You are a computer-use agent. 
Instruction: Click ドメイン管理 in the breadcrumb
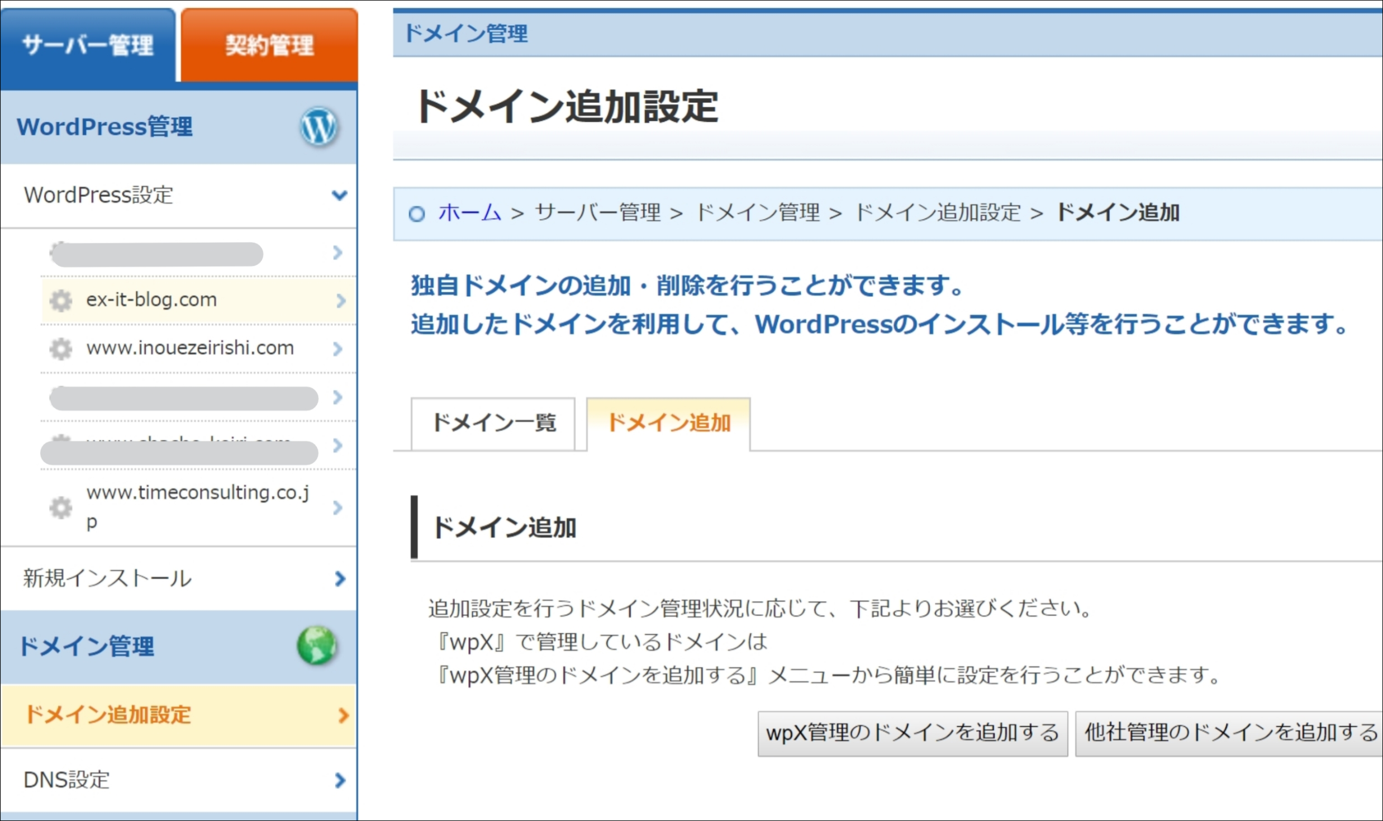pyautogui.click(x=757, y=212)
